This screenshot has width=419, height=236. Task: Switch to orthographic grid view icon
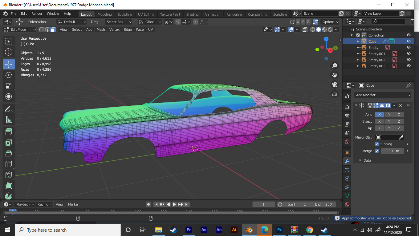334,94
